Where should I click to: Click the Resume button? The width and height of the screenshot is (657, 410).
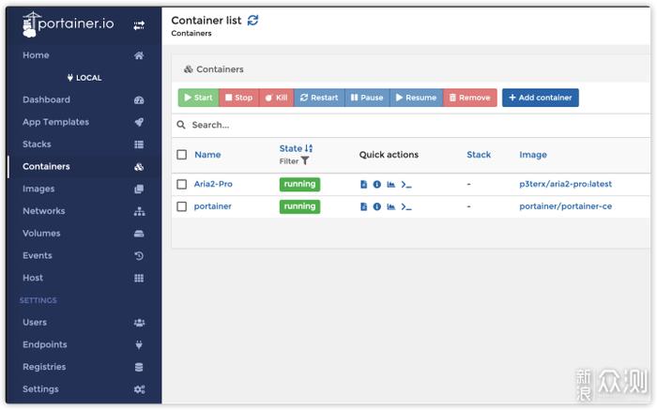417,98
